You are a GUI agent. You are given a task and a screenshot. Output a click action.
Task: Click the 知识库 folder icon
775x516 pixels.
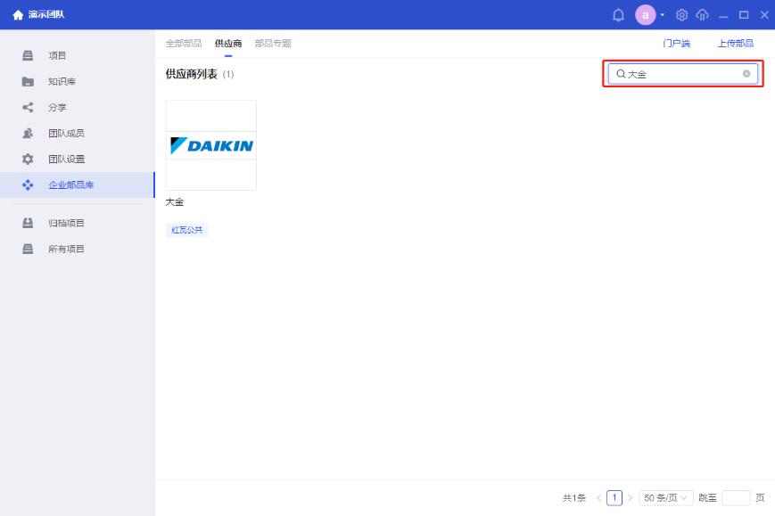(x=28, y=81)
